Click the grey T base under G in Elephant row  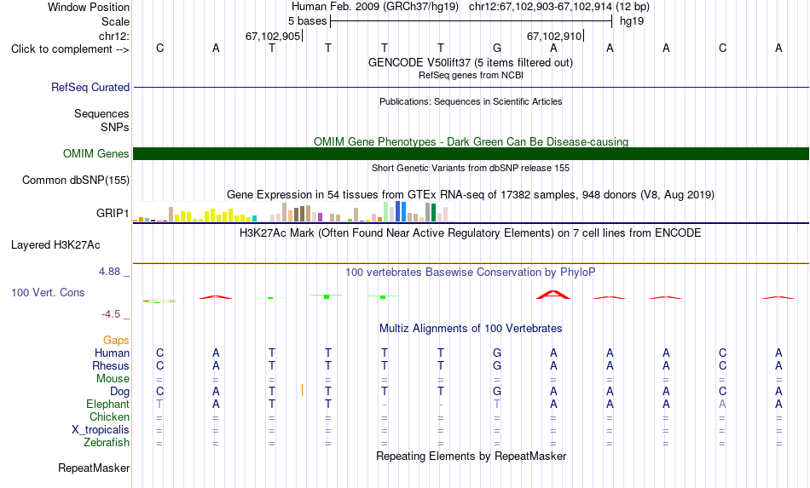tap(497, 404)
